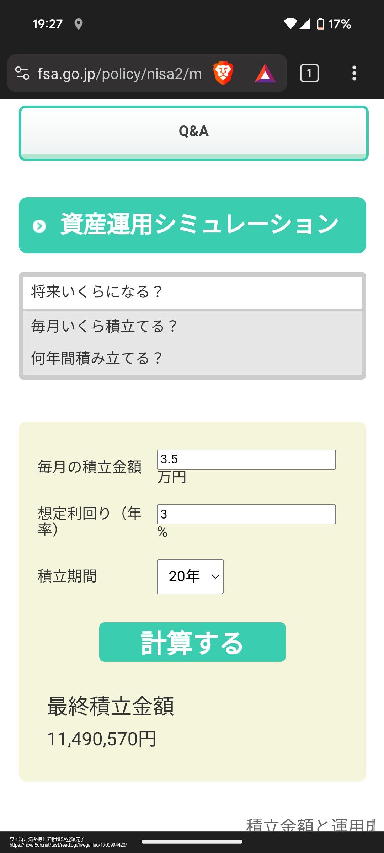This screenshot has height=853, width=384.
Task: Focus the 想定利回り percentage input
Action: (246, 514)
